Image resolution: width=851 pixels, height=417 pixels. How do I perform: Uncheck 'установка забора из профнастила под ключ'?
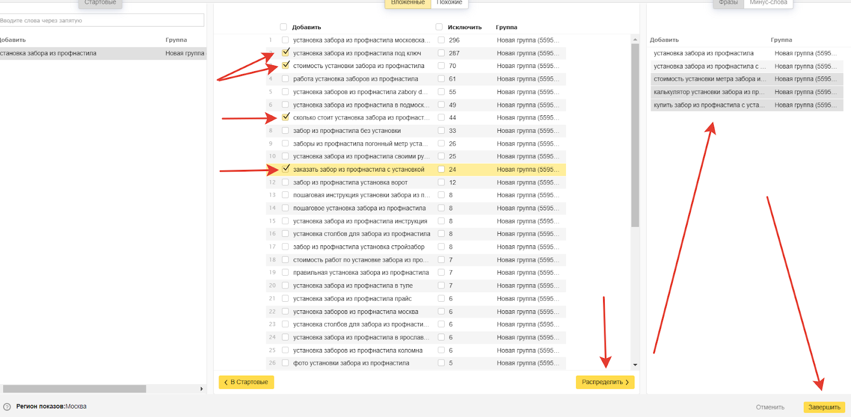pos(286,53)
